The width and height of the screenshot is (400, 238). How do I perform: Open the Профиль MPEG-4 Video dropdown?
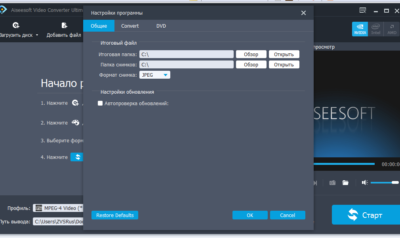point(58,208)
